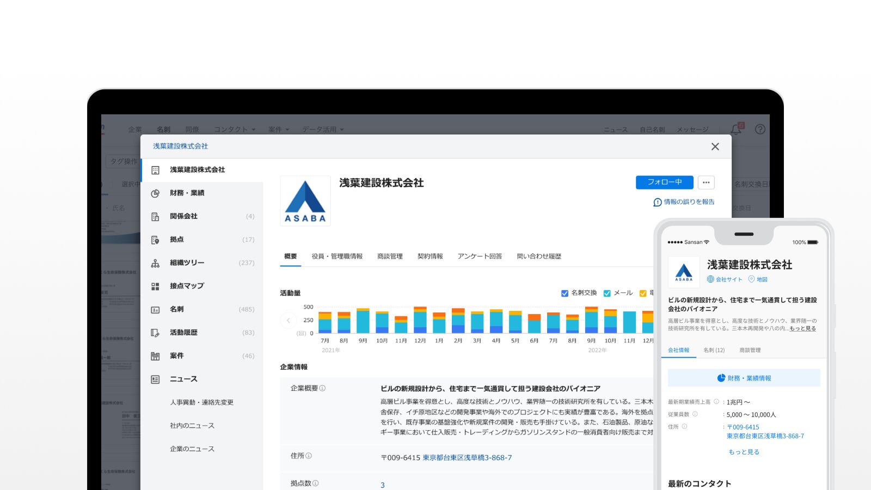The image size is (871, 490).
Task: Toggle the メール checkbox
Action: pos(607,293)
